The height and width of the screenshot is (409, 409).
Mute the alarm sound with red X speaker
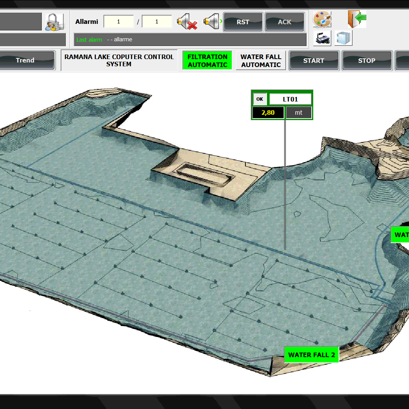pos(187,22)
